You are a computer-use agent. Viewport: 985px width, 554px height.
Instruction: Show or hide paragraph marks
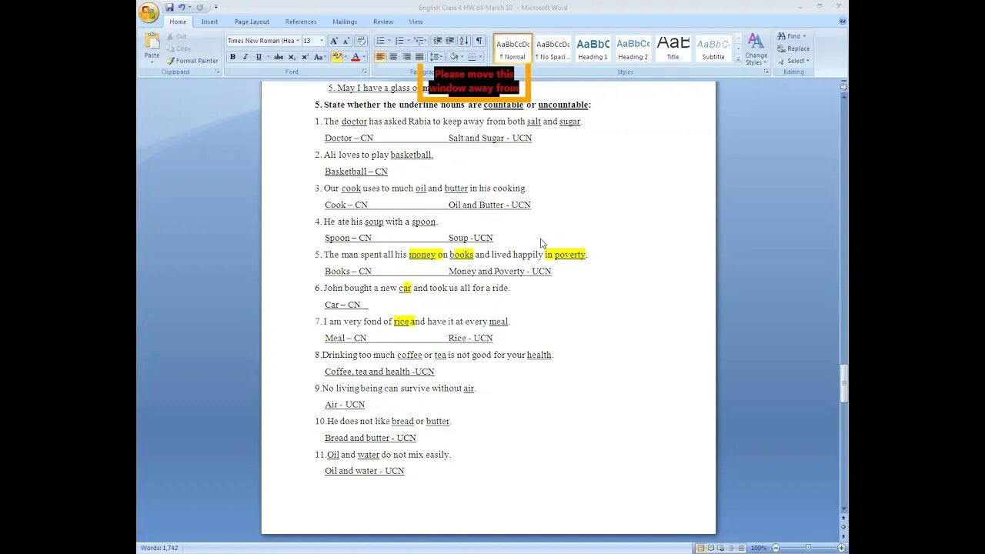(x=479, y=41)
